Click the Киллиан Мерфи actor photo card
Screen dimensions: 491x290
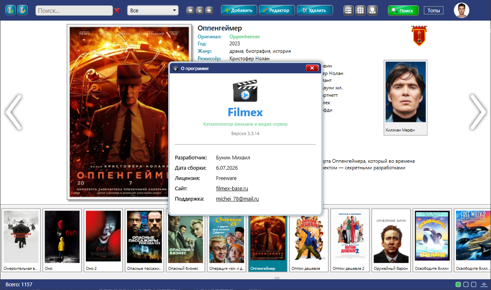pyautogui.click(x=406, y=98)
